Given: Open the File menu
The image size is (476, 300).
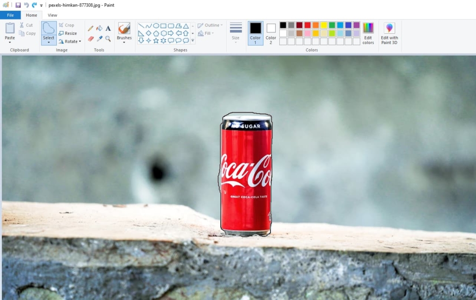Looking at the screenshot, I should [10, 14].
